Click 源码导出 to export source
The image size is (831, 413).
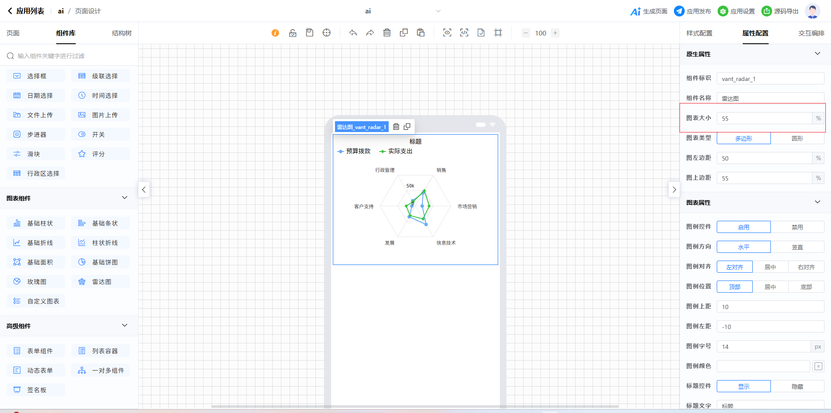[780, 11]
